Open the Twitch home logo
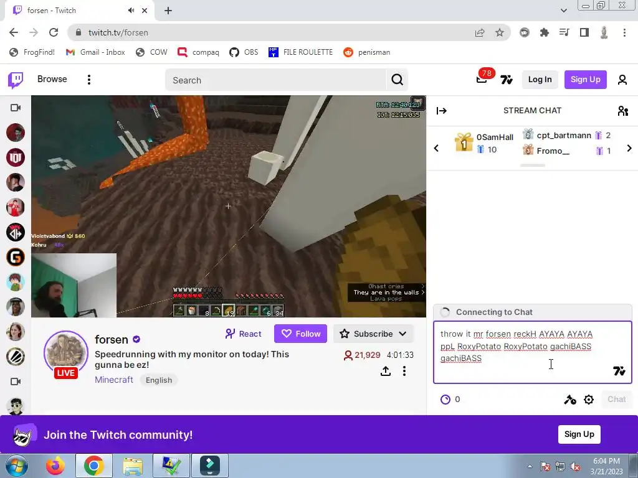 click(x=16, y=80)
